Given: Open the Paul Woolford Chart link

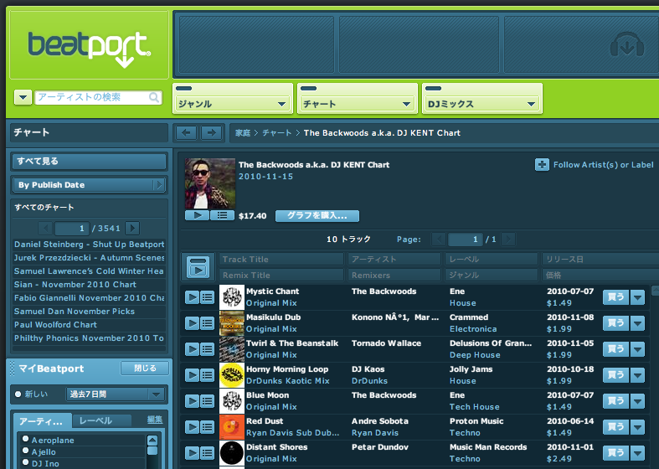Looking at the screenshot, I should coord(55,325).
